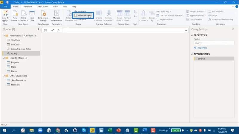Open the File menu
Viewport: 239px width, 134px height.
coord(5,7)
